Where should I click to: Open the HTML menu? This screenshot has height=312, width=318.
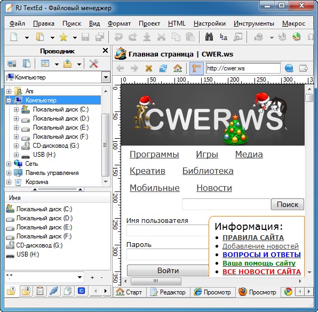click(x=177, y=23)
